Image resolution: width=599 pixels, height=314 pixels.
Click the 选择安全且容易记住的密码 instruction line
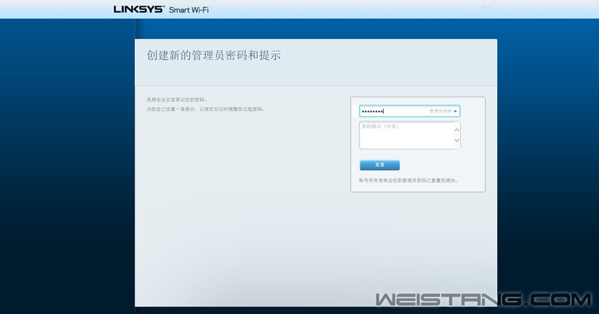[x=177, y=100]
